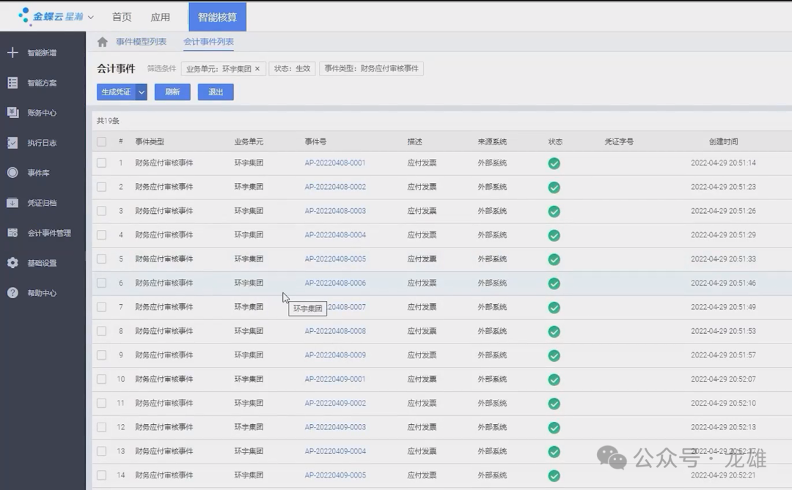
Task: Open the 金蝶云星瀚 logo dropdown chevron
Action: click(91, 17)
